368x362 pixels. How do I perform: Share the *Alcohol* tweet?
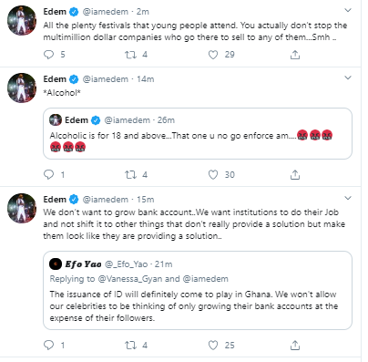(295, 175)
